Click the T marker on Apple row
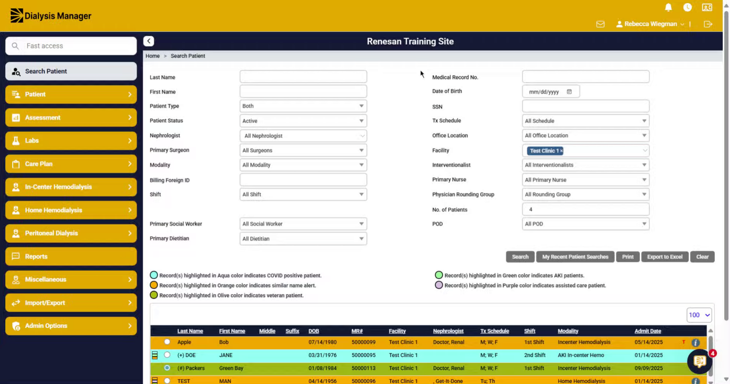 (x=684, y=342)
